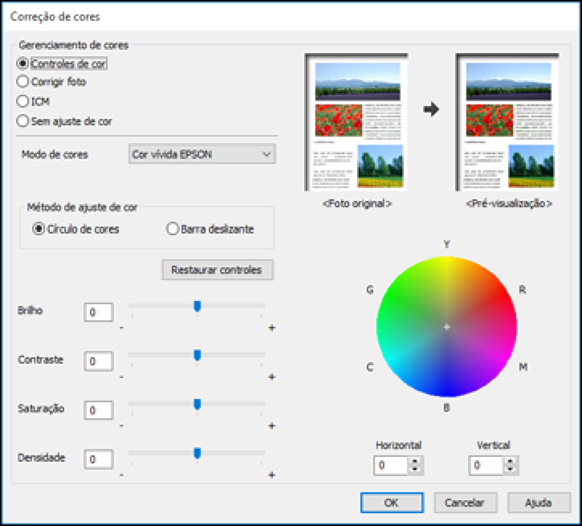The width and height of the screenshot is (582, 526).
Task: Increase the Horizontal value with up arrow
Action: [415, 461]
